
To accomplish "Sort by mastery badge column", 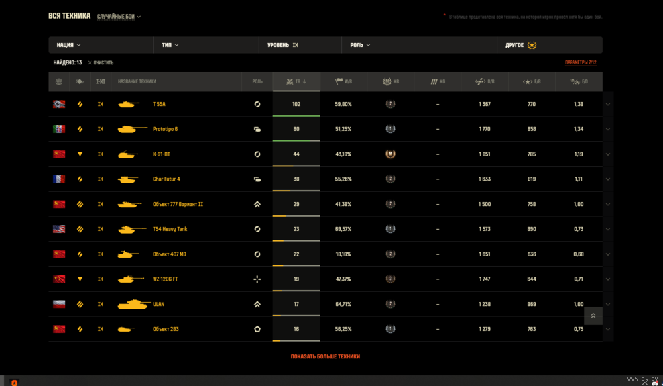I will pos(391,82).
